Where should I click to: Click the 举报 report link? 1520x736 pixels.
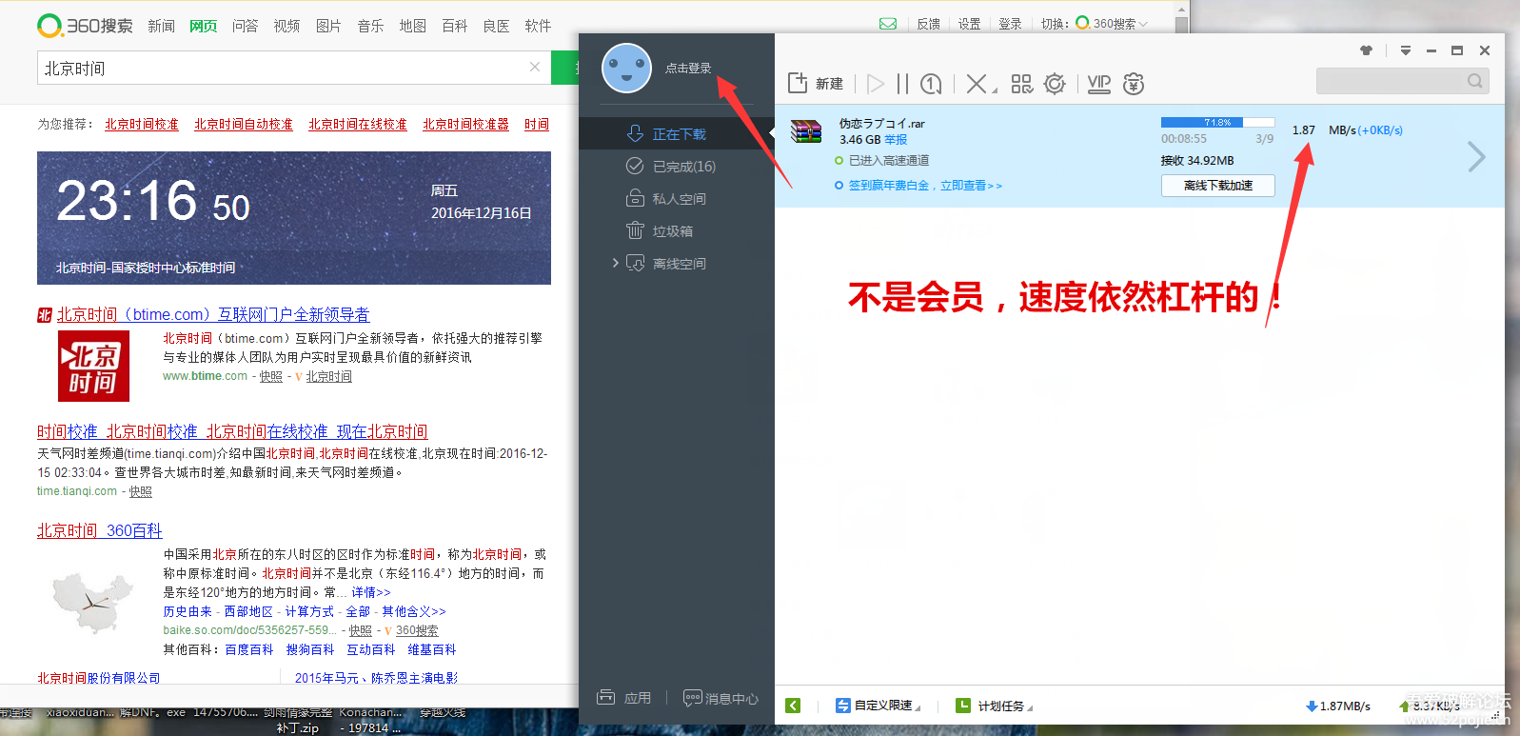point(896,140)
